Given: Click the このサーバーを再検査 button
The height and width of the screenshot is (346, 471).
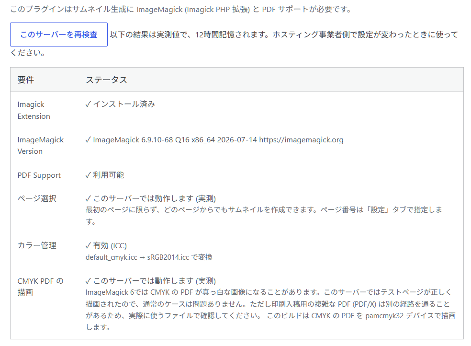Looking at the screenshot, I should [59, 35].
